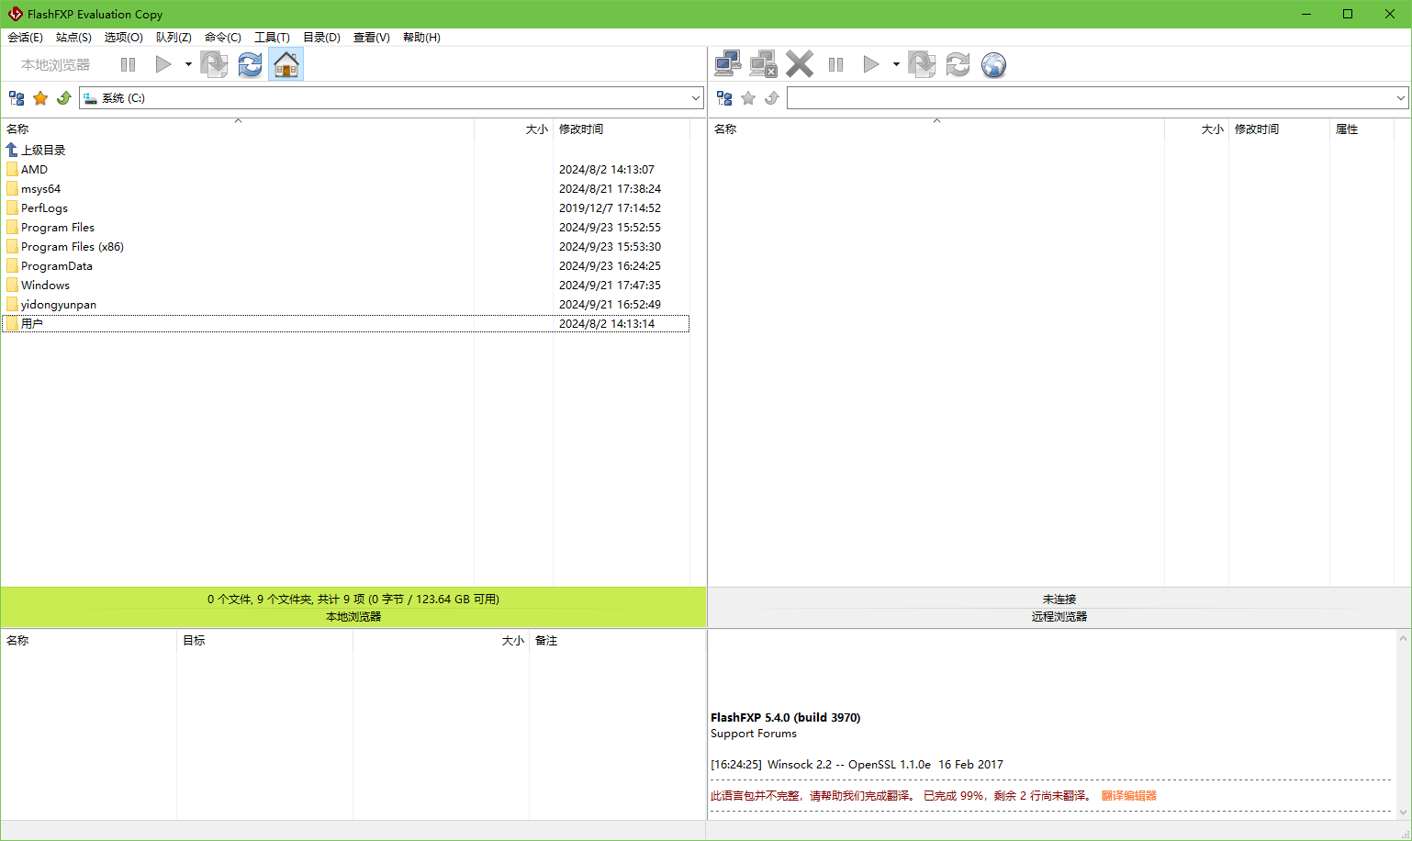Open the 站点(S) menu

click(x=73, y=38)
